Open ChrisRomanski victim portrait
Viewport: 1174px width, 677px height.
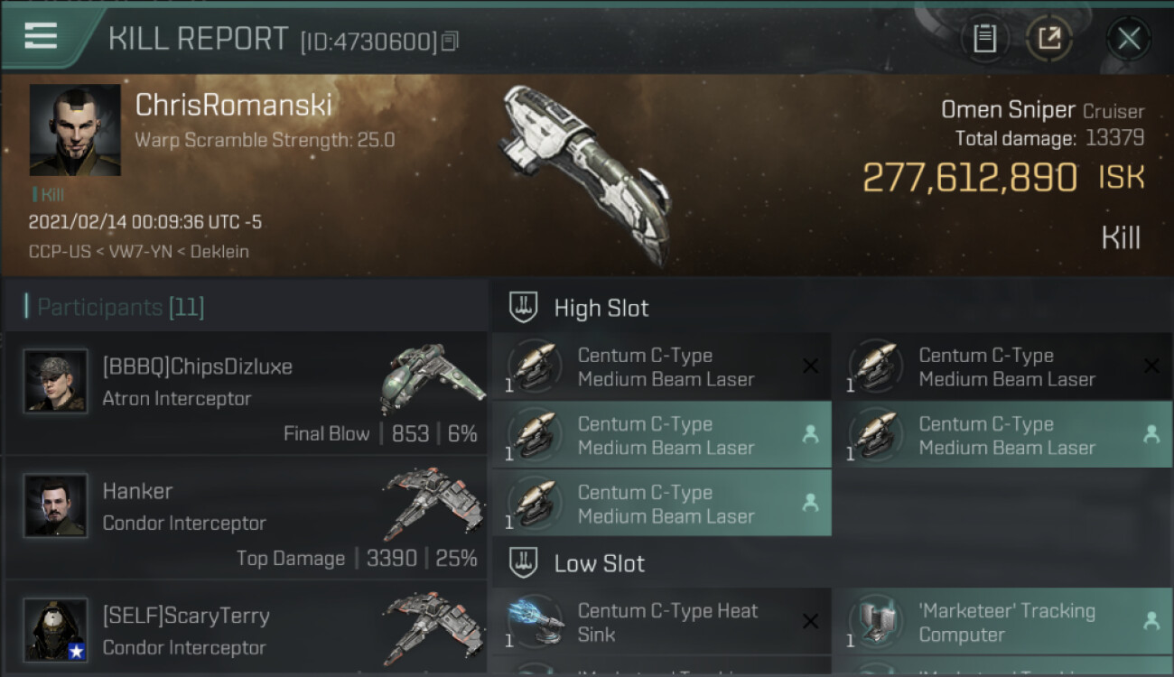(x=75, y=130)
